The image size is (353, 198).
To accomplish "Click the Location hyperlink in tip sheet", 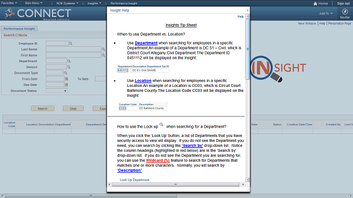I will point(143,81).
